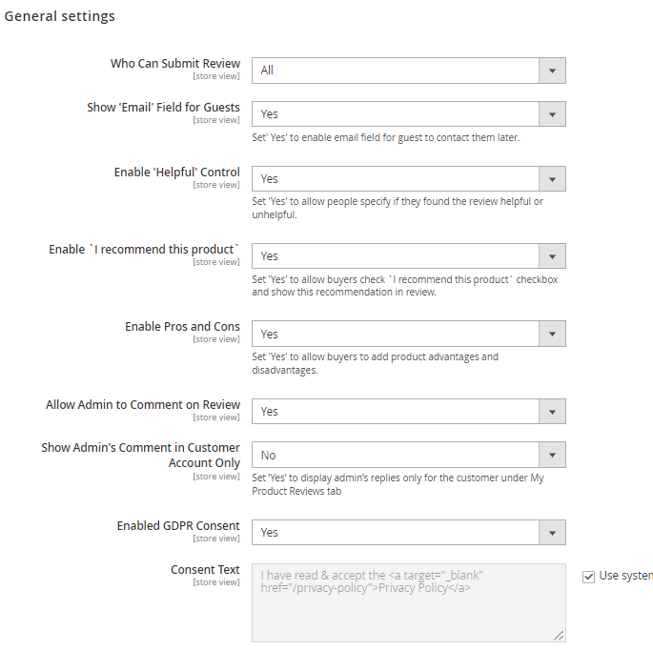Open the Who Can Submit Review dropdown
Image resolution: width=653 pixels, height=651 pixels.
coord(409,71)
